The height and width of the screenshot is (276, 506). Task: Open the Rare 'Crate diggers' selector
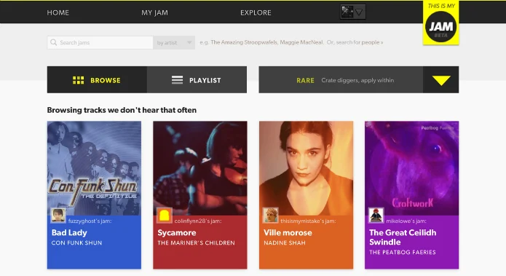click(x=341, y=79)
